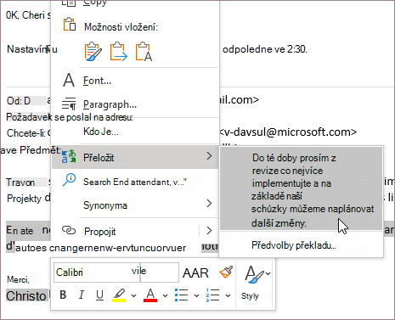Expand Synonyma submenu chevron
The width and height of the screenshot is (395, 320).
(209, 203)
